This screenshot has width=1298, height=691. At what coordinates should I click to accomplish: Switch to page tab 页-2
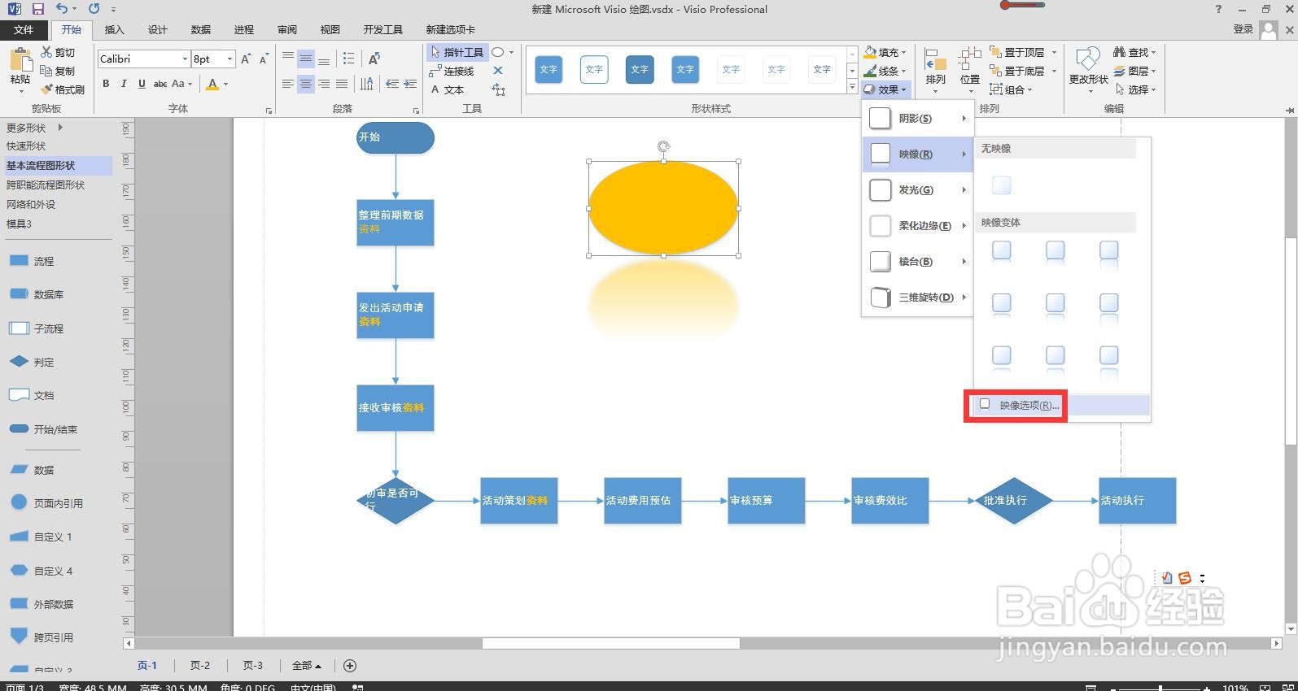200,665
